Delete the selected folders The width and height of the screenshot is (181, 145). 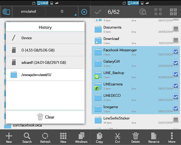click(x=135, y=138)
